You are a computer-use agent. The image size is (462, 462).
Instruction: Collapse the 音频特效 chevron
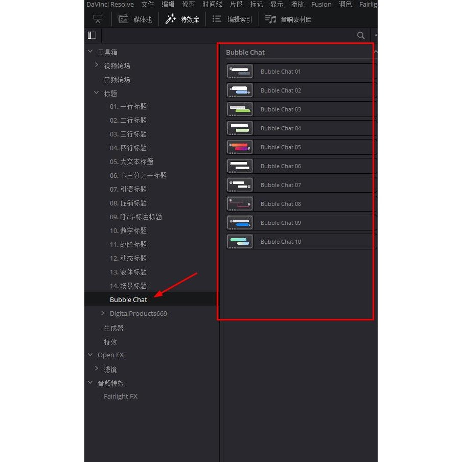pyautogui.click(x=90, y=382)
